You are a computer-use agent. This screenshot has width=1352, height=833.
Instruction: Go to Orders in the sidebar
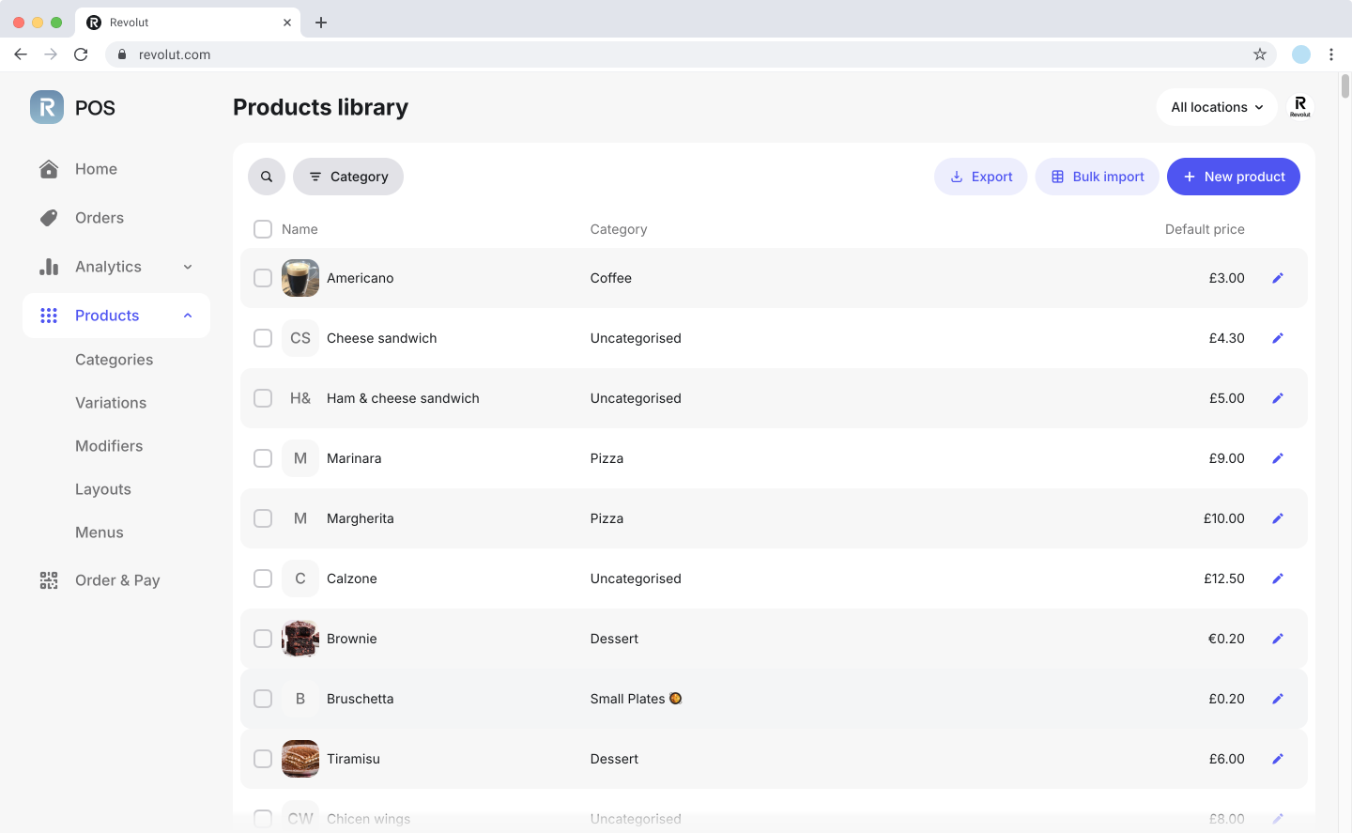[100, 218]
